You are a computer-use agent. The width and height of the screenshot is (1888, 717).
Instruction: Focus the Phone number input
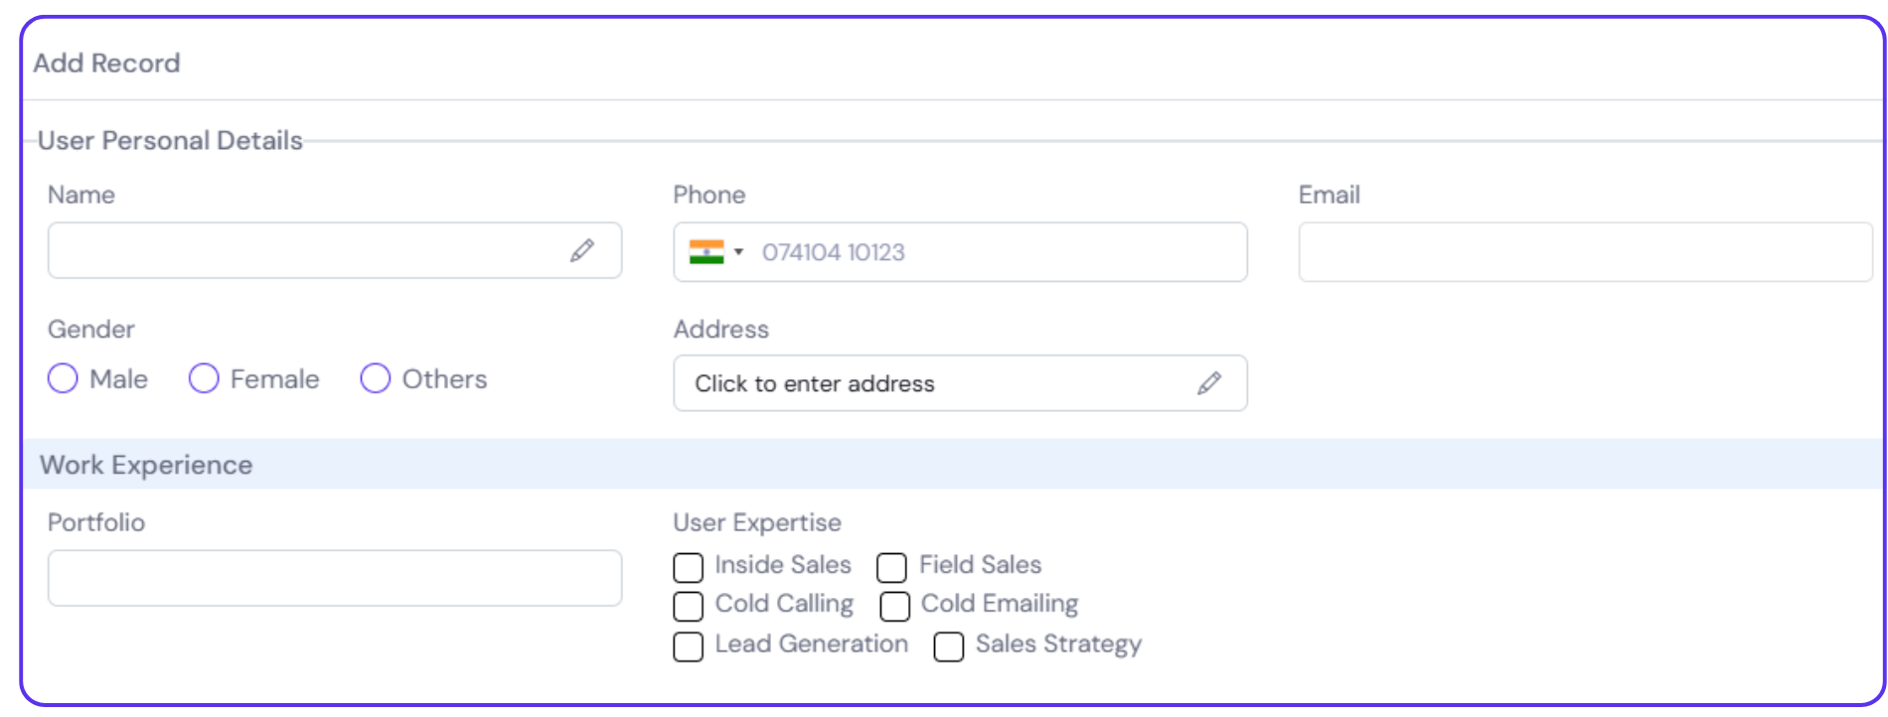(994, 252)
